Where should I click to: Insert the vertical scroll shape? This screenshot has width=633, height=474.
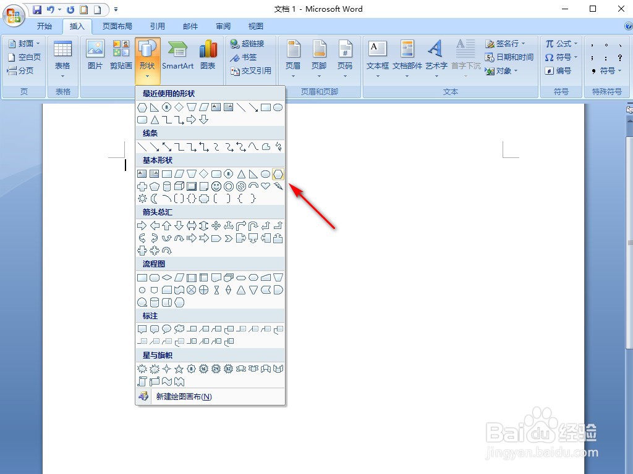coord(142,381)
